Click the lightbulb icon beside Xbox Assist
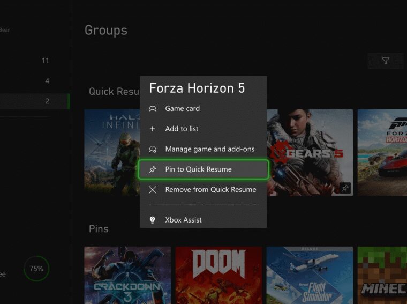407x304 pixels. [x=153, y=220]
